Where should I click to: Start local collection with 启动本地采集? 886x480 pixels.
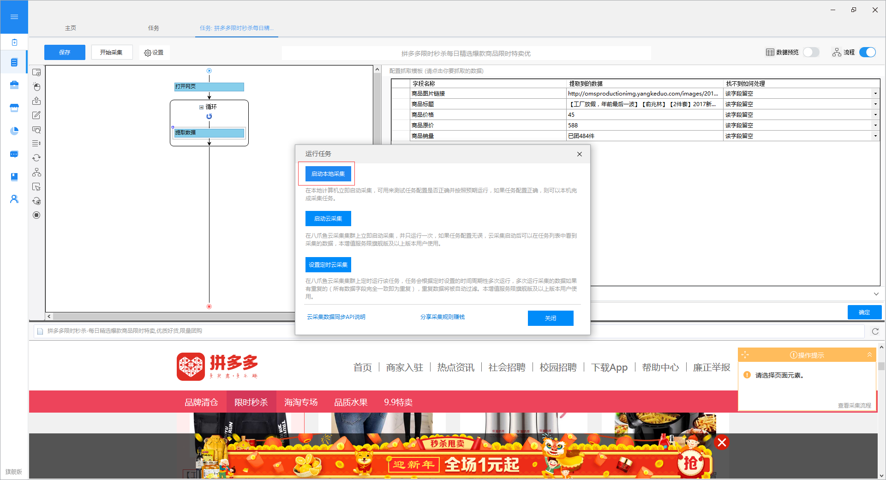328,174
